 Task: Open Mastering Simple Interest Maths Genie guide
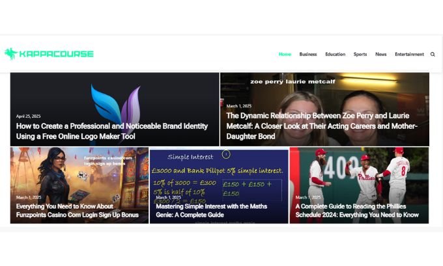pos(211,211)
